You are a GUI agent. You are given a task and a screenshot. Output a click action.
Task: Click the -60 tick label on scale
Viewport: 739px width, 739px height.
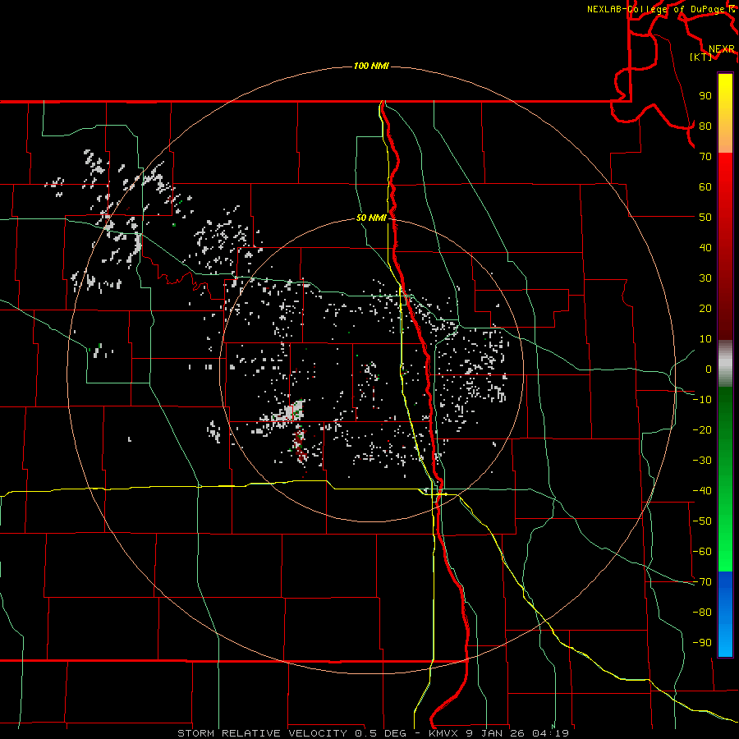pos(702,552)
